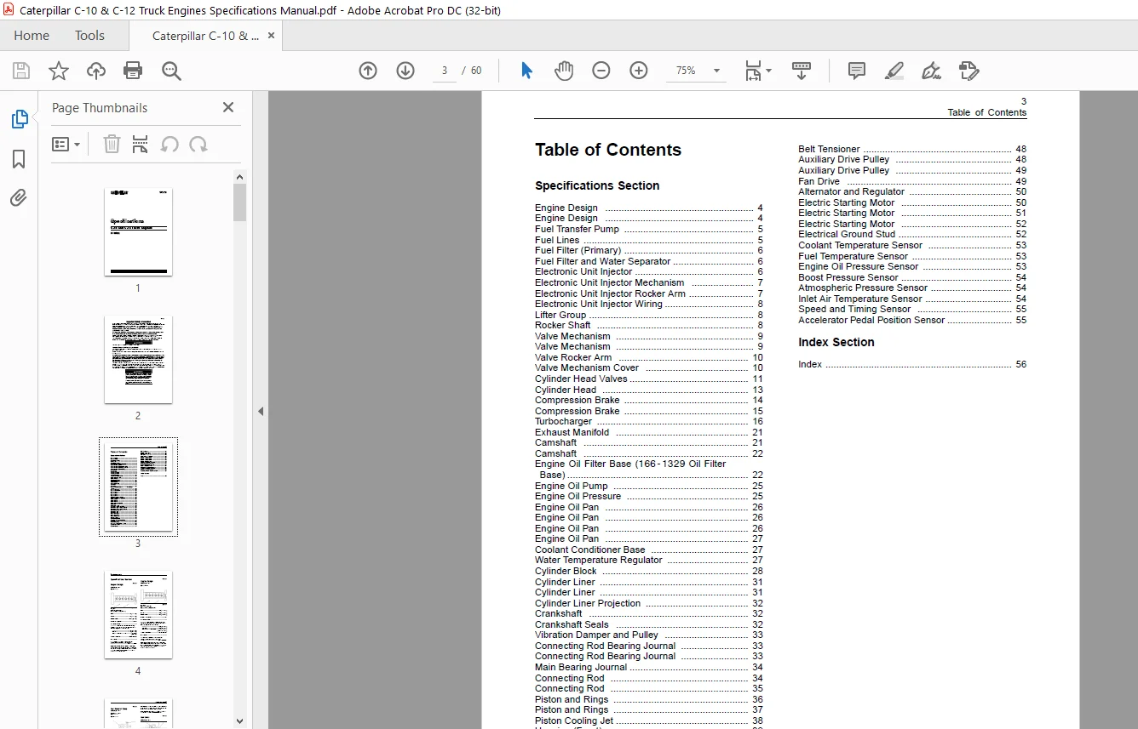Delete selected page trash icon

(112, 144)
